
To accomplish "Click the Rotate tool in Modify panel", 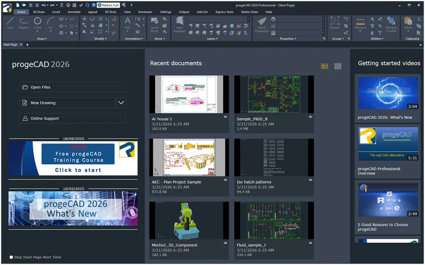I will pyautogui.click(x=93, y=19).
